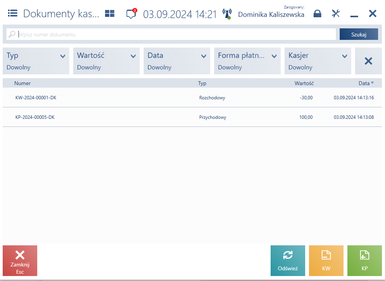Sort by the Wartość column header
This screenshot has width=385, height=281.
coord(304,83)
